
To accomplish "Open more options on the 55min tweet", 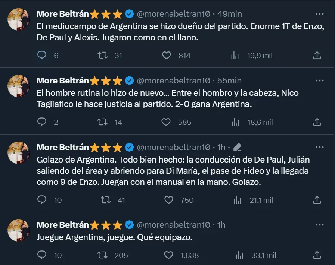I will 319,81.
